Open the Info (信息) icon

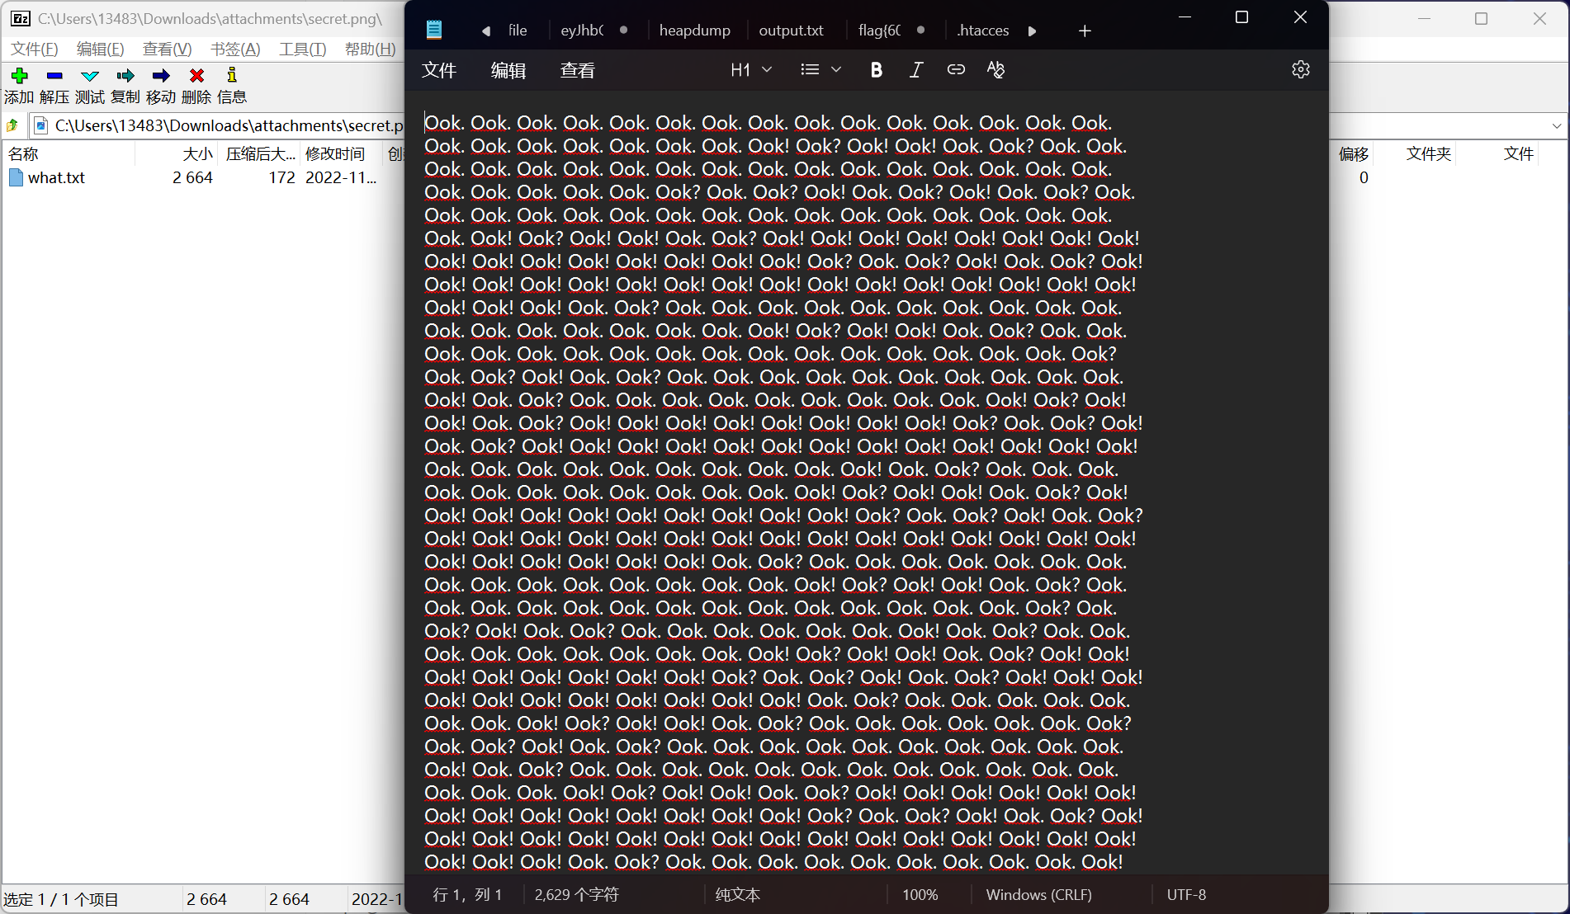pos(232,76)
